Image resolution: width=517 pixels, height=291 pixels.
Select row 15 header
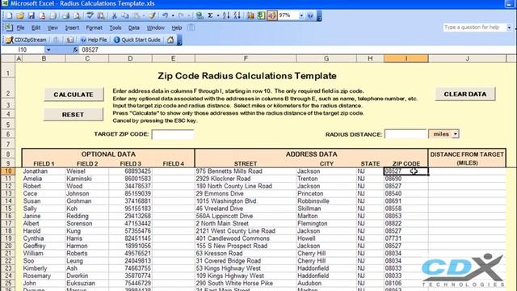pos(8,209)
